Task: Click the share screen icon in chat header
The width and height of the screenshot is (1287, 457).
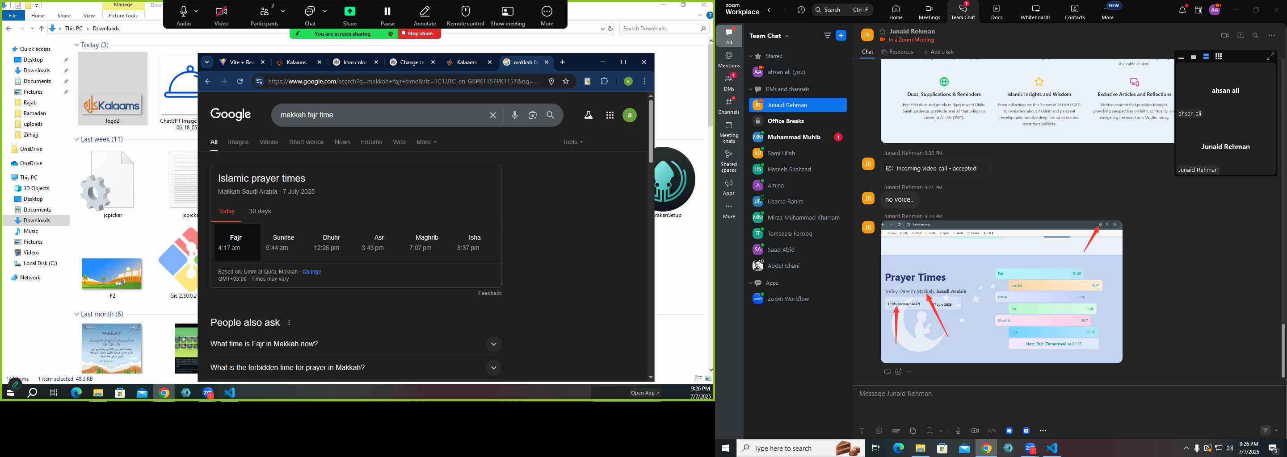Action: click(1240, 35)
